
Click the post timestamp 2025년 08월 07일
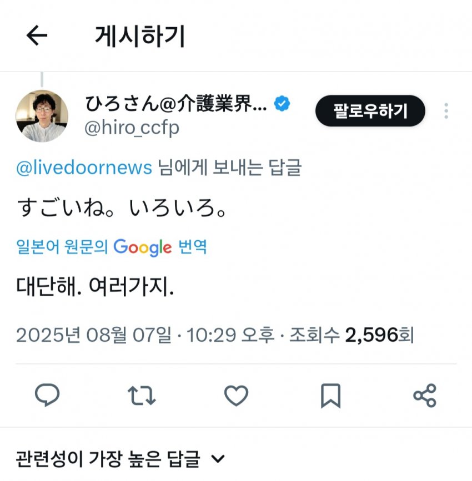click(x=94, y=335)
